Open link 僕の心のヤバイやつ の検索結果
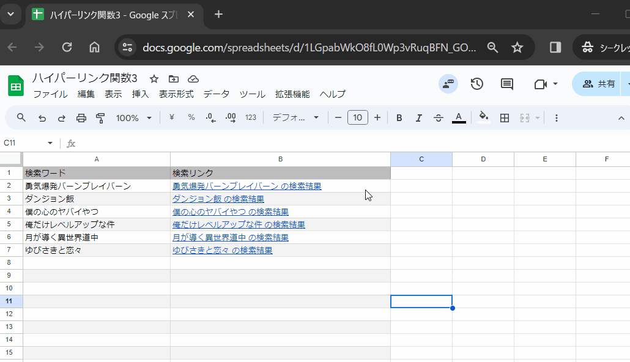This screenshot has height=362, width=630. pos(230,212)
